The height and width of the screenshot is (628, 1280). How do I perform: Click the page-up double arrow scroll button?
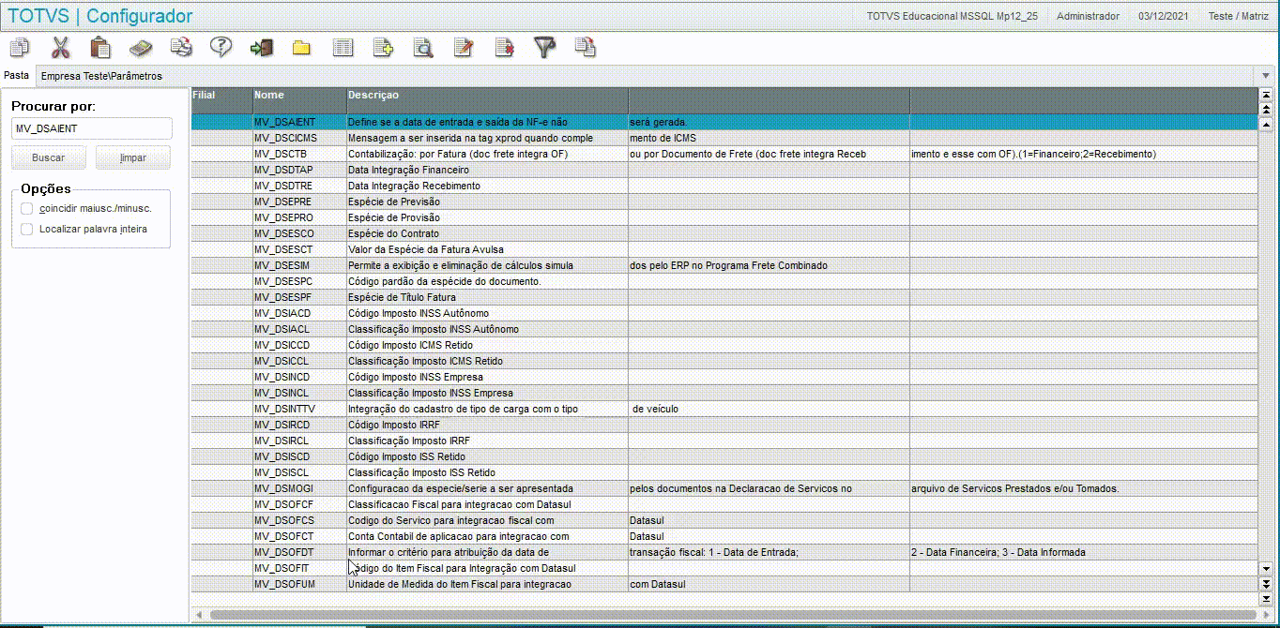point(1266,110)
